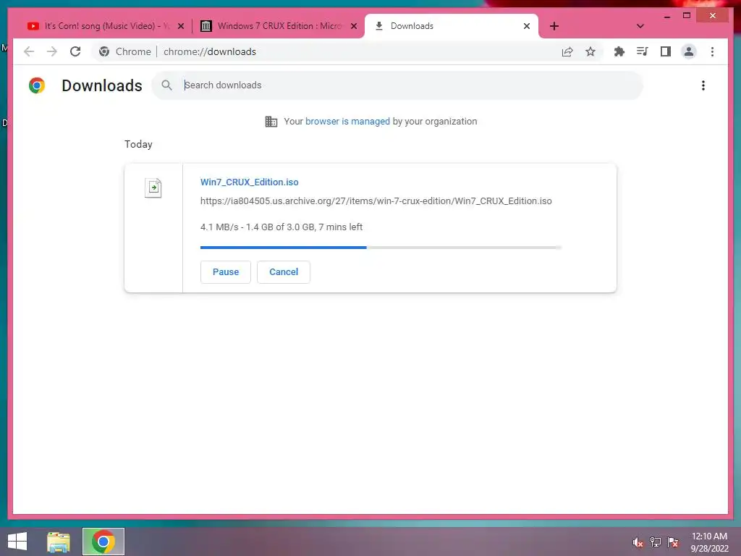Open the browser is managed link
The height and width of the screenshot is (556, 741).
click(347, 122)
